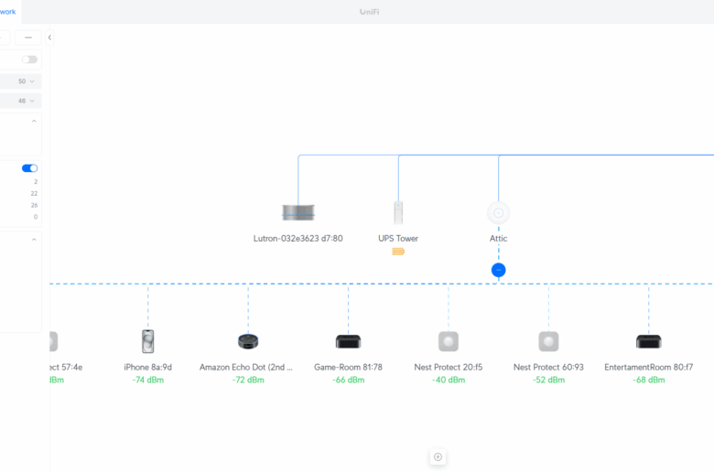The image size is (714, 472).
Task: Collapse the side panel with chevron arrow
Action: (49, 38)
